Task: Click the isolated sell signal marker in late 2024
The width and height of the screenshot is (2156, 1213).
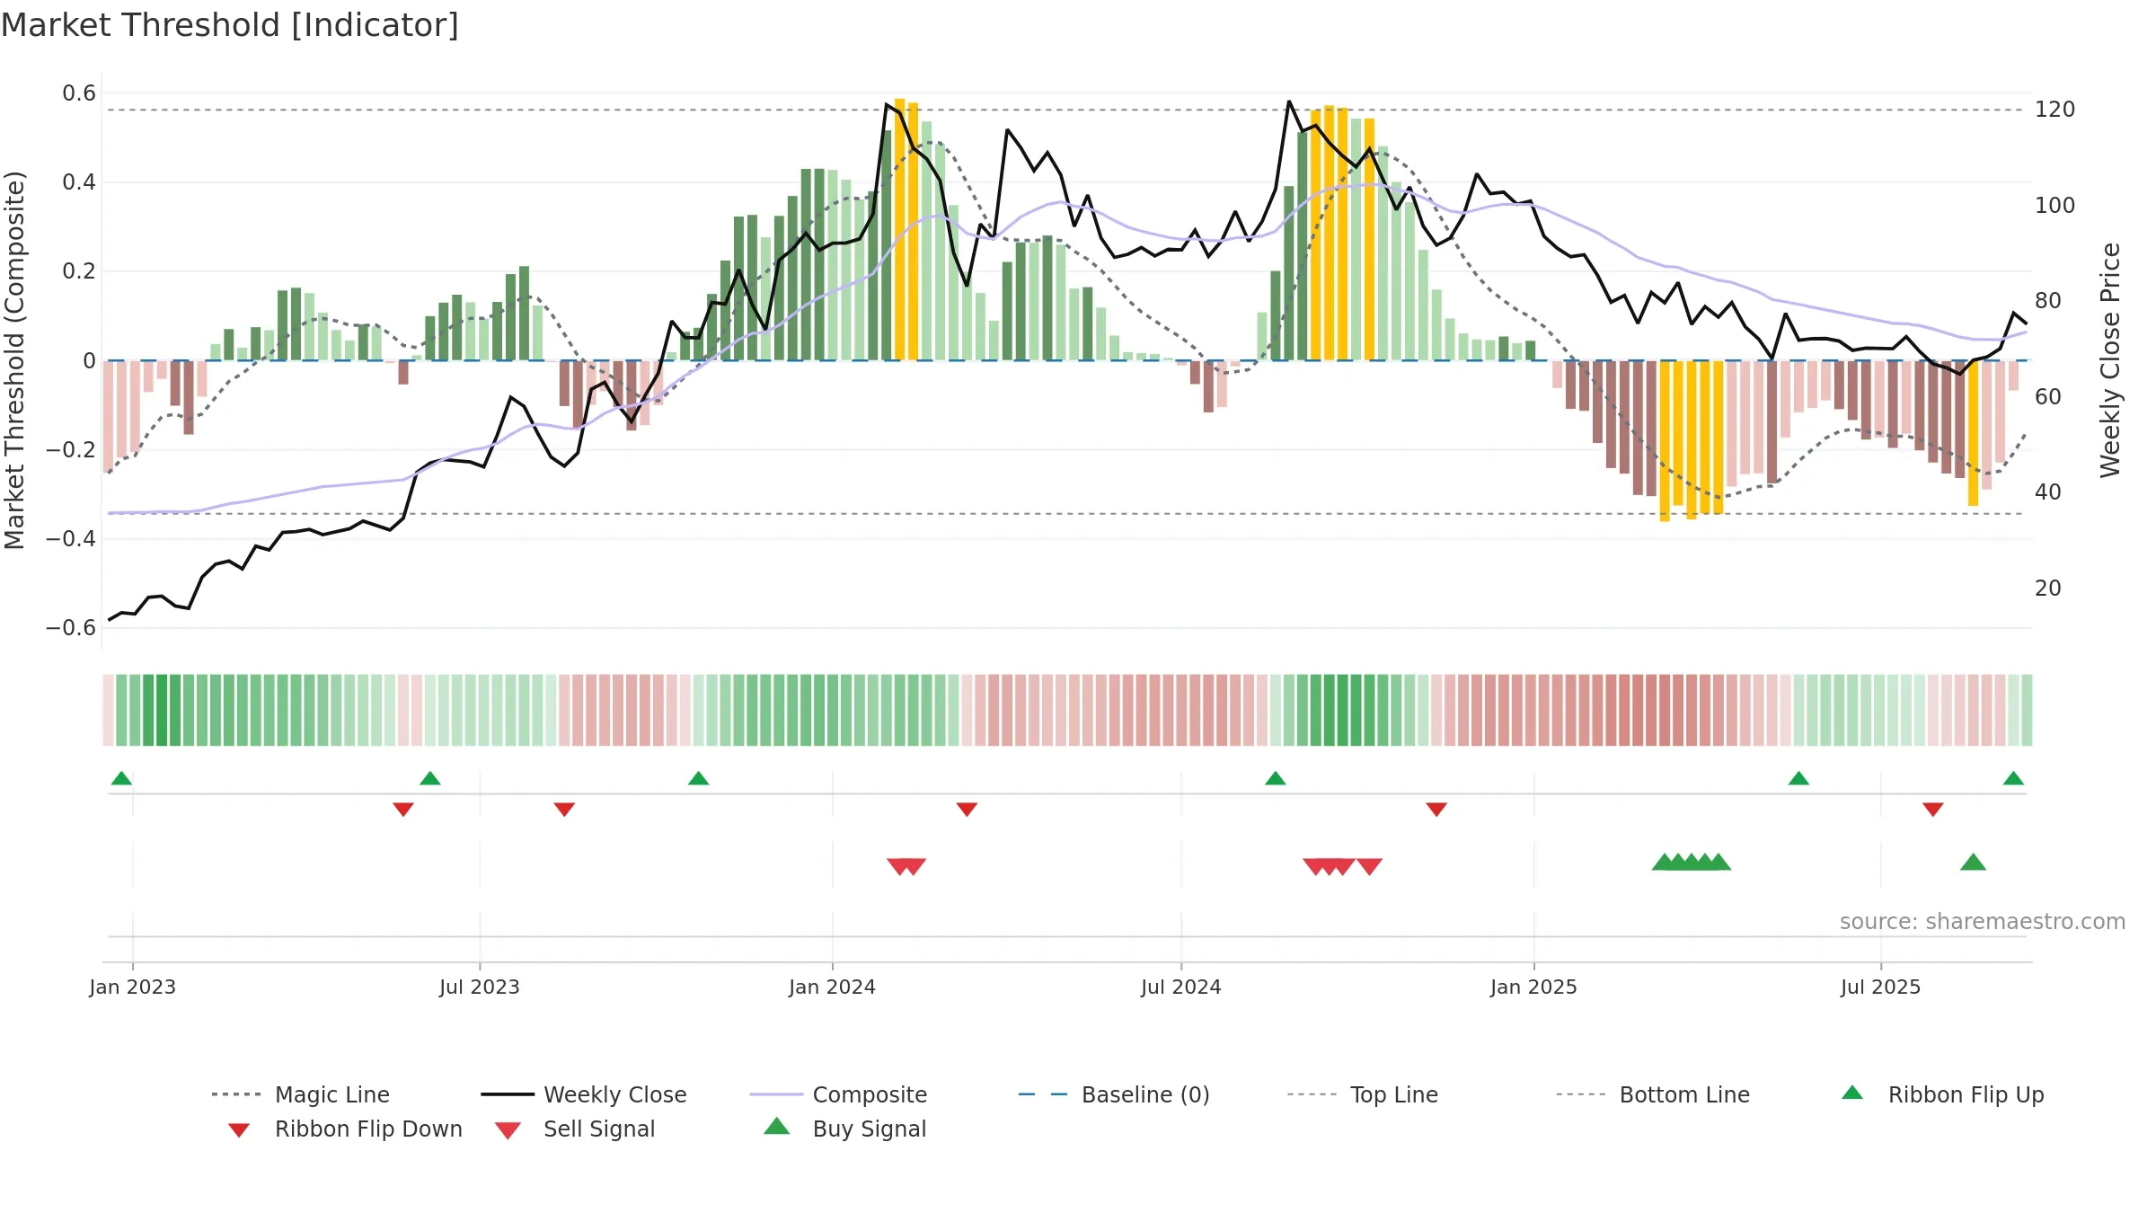Action: pos(1369,866)
